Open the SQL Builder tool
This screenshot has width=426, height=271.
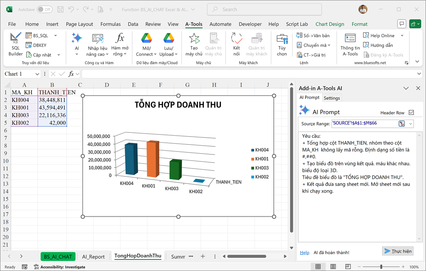(x=15, y=44)
